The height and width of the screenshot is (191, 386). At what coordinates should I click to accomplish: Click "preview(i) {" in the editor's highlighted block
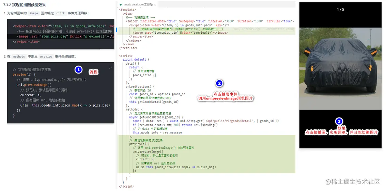click(x=139, y=144)
